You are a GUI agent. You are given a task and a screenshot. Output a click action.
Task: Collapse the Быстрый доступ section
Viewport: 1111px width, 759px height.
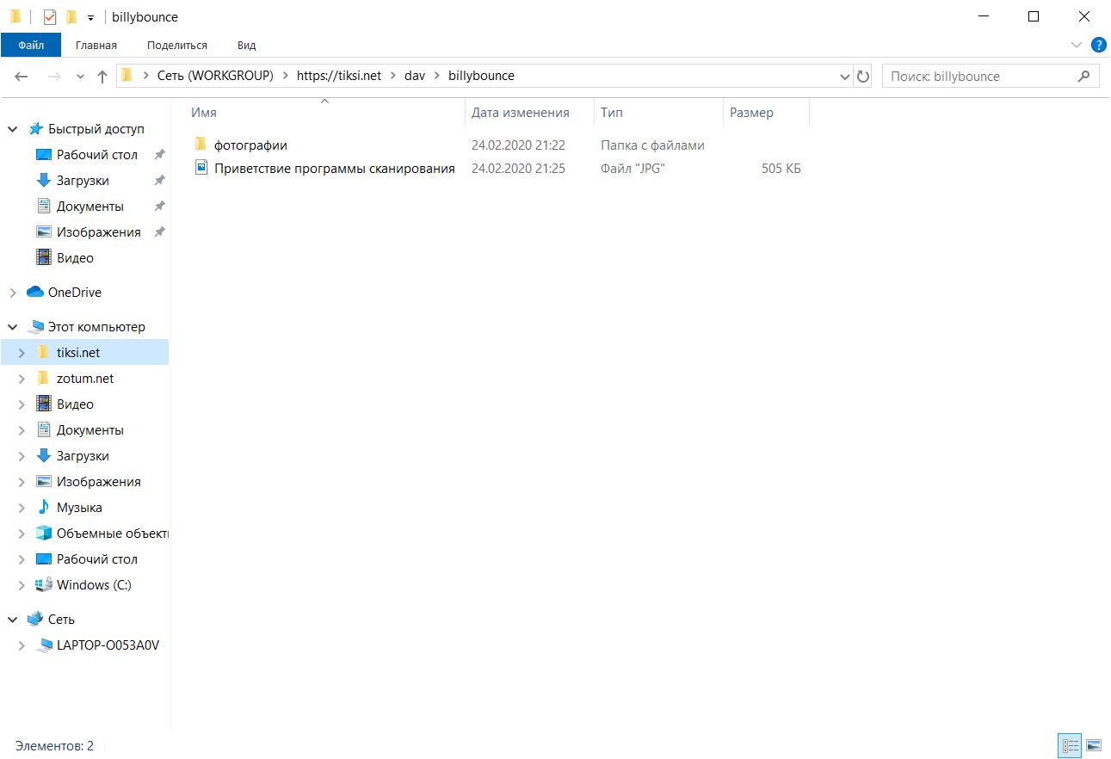[x=13, y=129]
